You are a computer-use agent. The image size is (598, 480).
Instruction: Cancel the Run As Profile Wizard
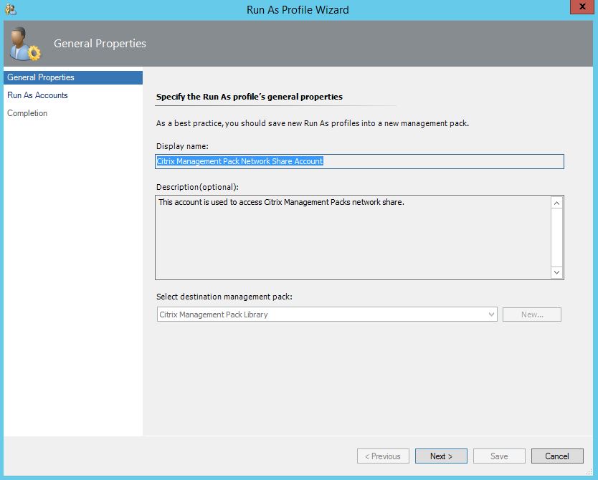point(557,456)
